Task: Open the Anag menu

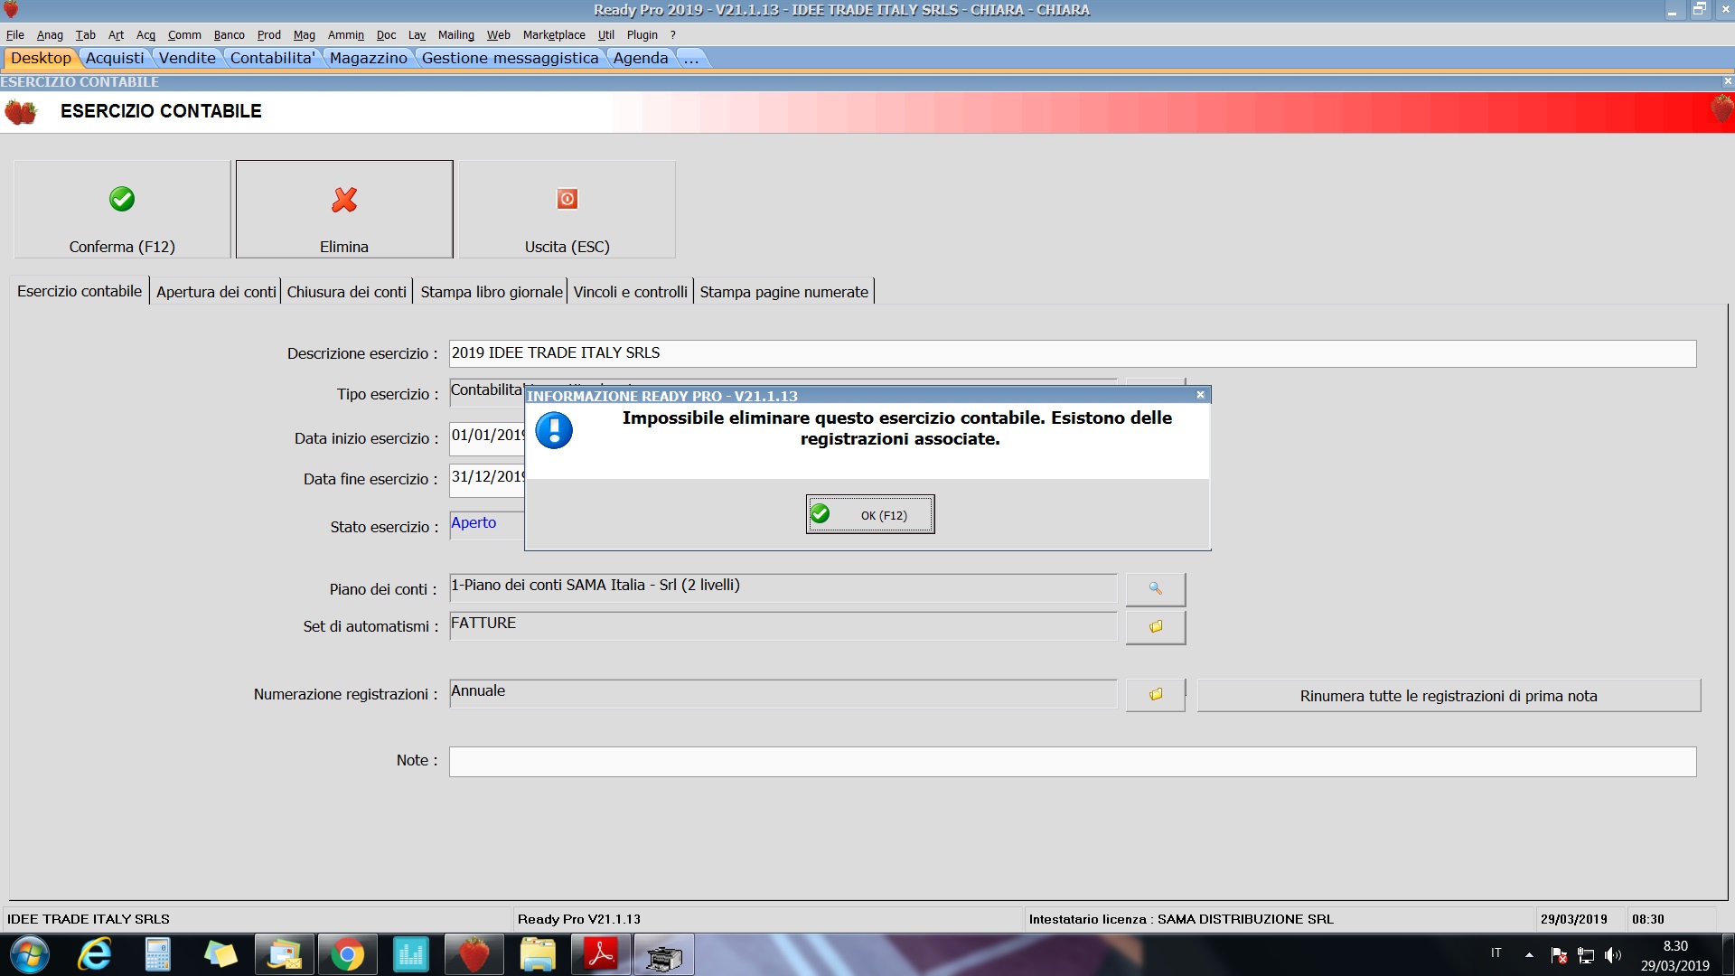Action: coord(50,34)
